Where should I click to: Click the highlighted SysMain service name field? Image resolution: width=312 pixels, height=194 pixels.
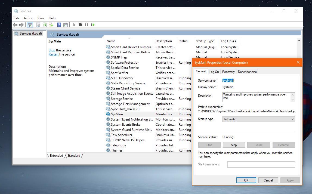point(228,80)
